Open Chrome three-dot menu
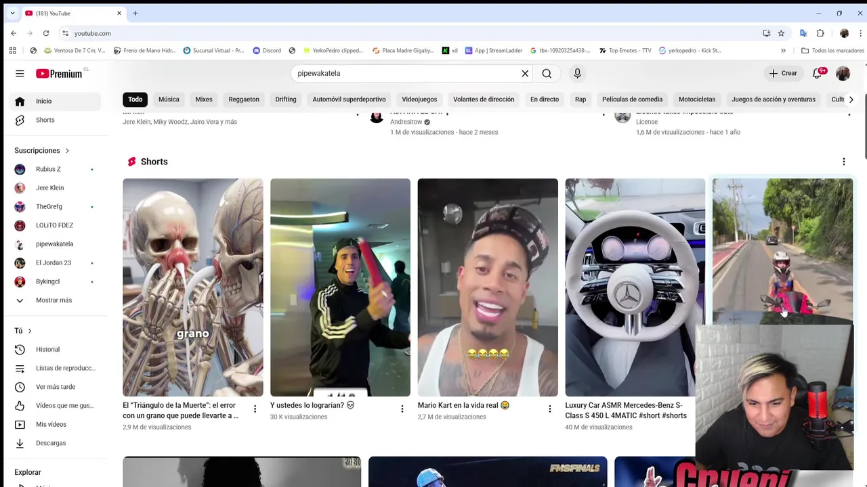This screenshot has width=867, height=487. (x=860, y=33)
